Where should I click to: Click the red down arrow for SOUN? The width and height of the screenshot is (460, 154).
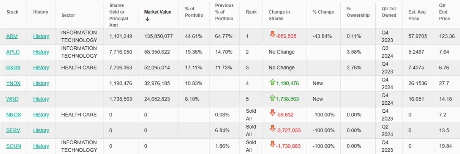272,145
